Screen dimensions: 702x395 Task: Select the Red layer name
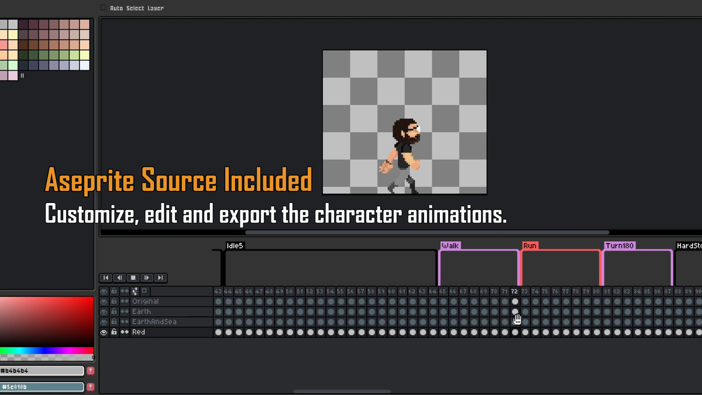[138, 332]
